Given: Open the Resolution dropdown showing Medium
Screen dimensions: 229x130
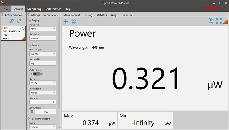Looking at the screenshot, I should (43, 38).
